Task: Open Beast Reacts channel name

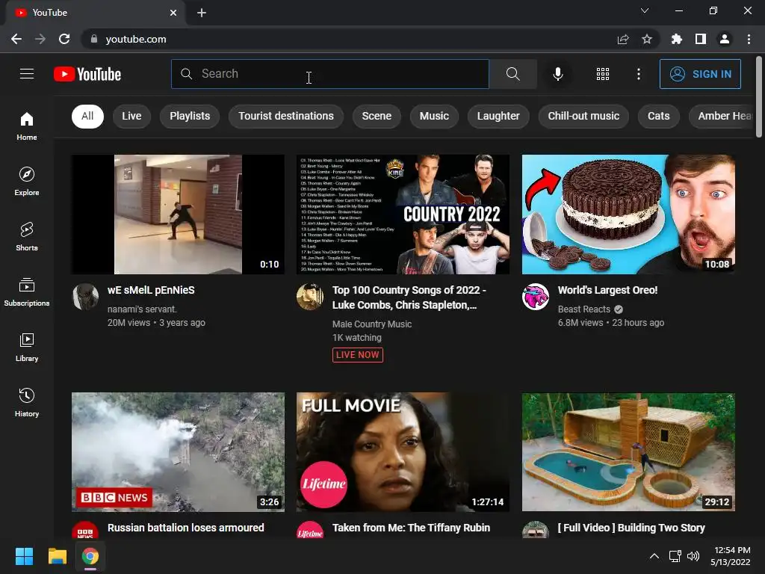Action: coord(584,309)
